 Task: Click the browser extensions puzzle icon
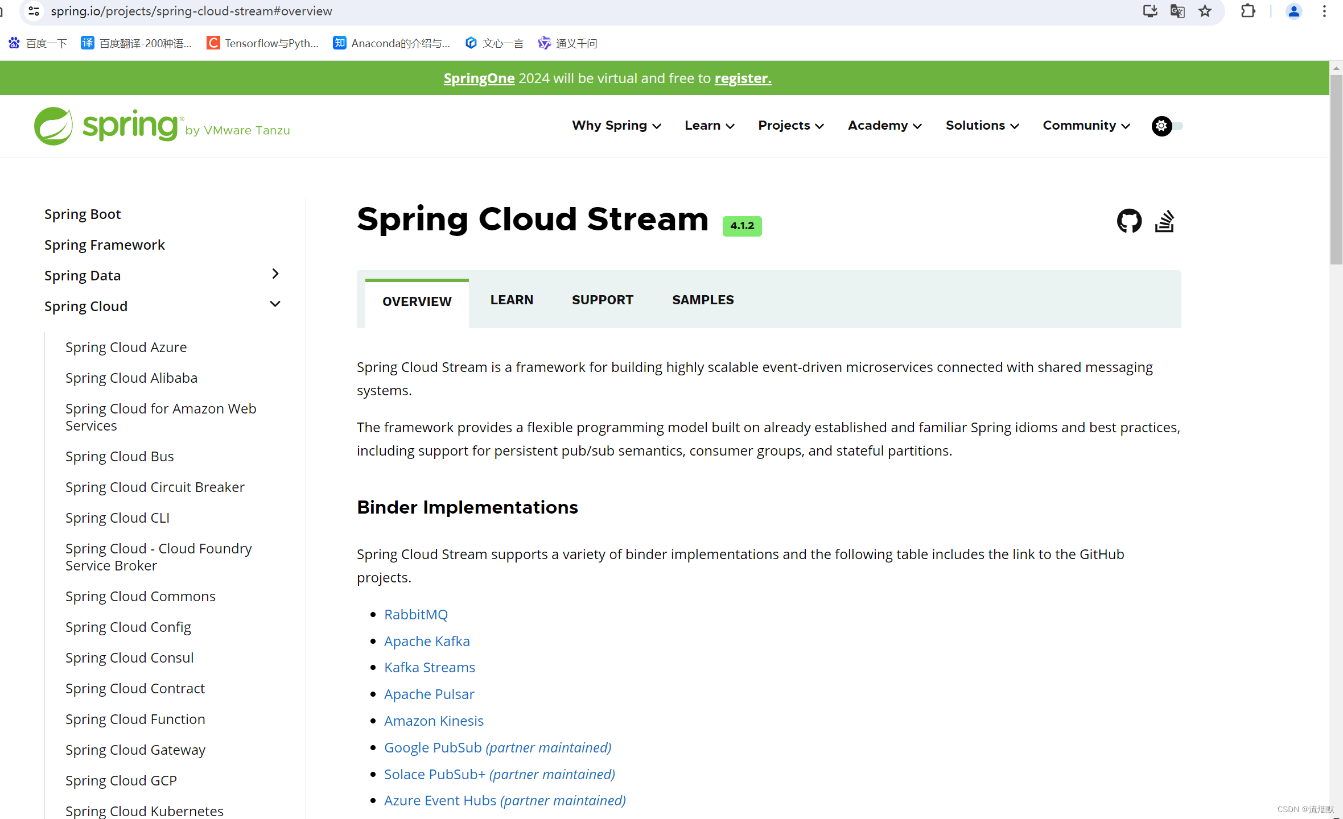click(1246, 11)
